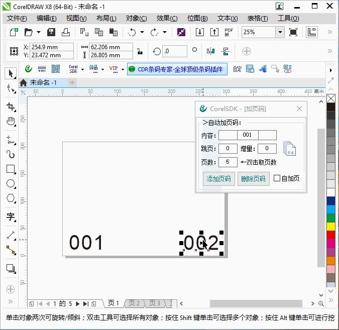Click the rotation angle field
The width and height of the screenshot is (339, 330).
[x=174, y=51]
